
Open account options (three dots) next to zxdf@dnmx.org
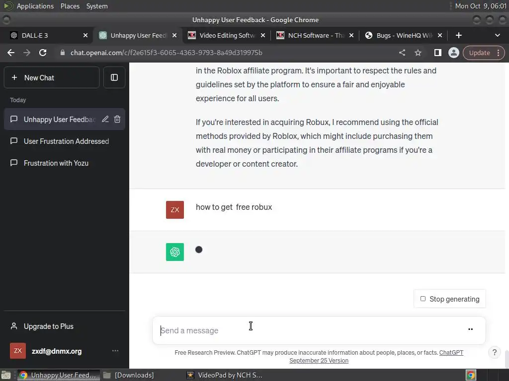click(115, 351)
